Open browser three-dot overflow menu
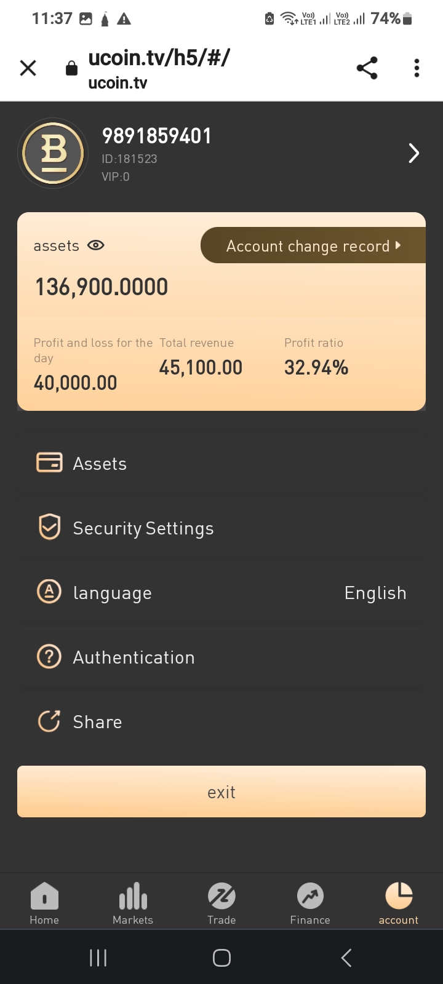 point(417,68)
